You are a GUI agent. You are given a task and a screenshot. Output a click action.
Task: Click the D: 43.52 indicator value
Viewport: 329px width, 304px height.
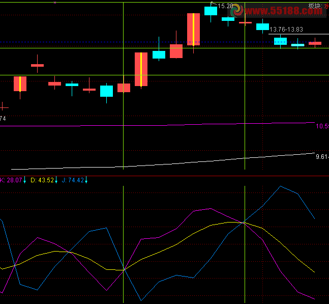(42, 180)
